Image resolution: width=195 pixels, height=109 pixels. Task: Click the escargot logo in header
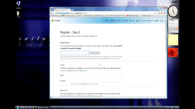click(x=56, y=21)
